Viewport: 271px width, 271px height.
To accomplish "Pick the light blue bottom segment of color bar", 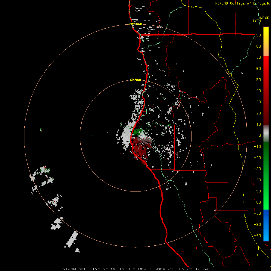I will (266, 236).
